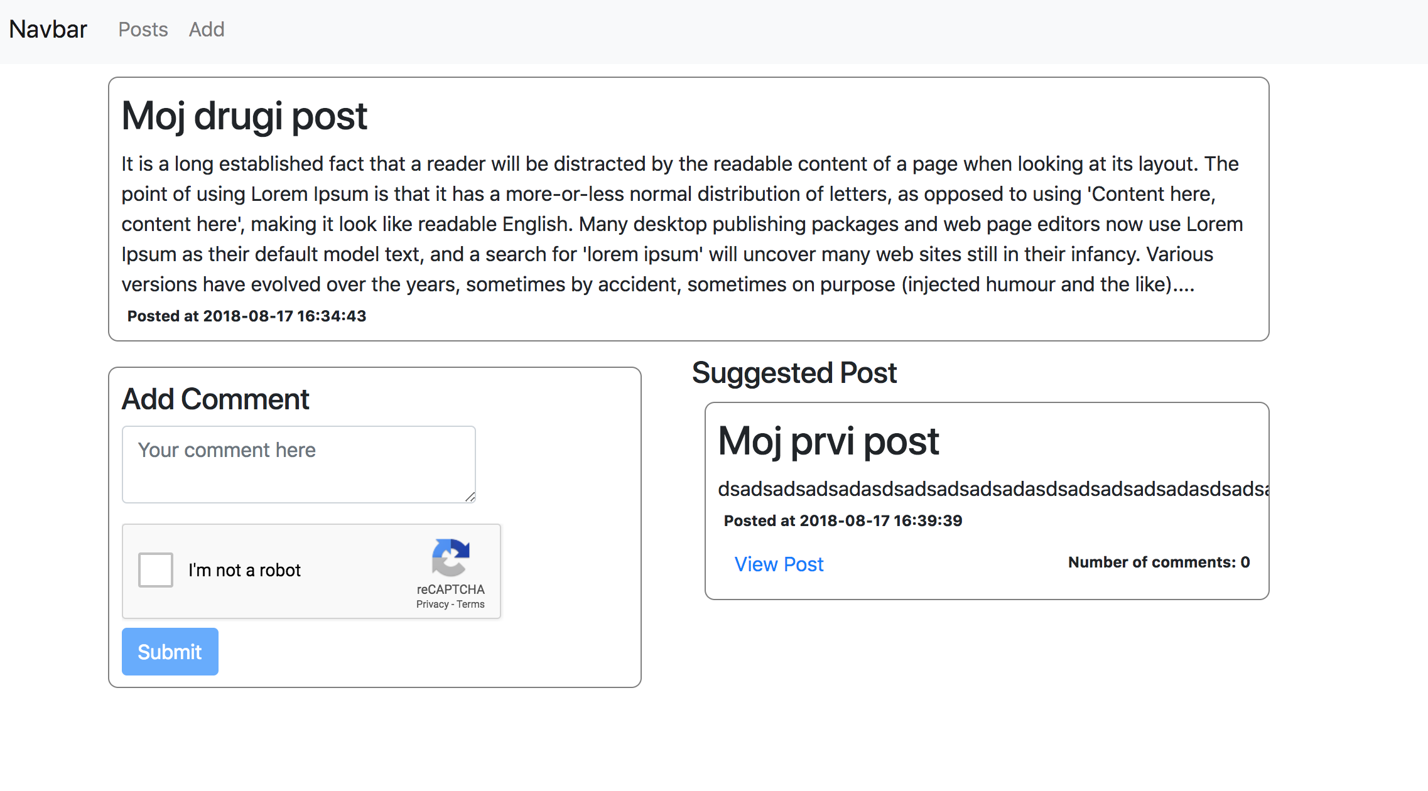The height and width of the screenshot is (791, 1428).
Task: Click the I'm not a robot label
Action: (244, 570)
